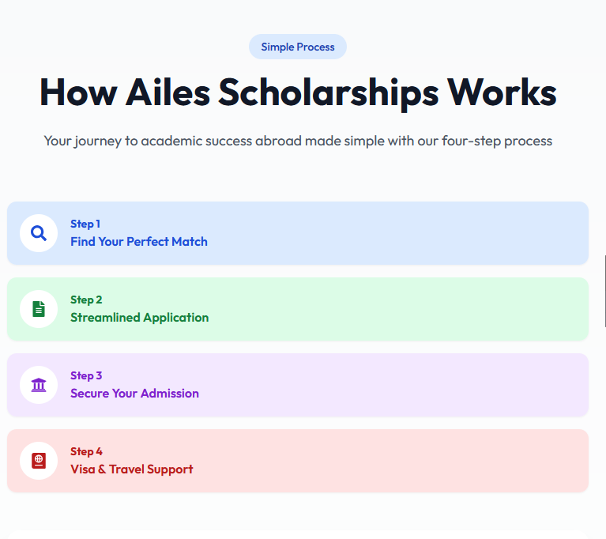Click the Step 1 label
Screen dimensions: 606x539
point(85,224)
